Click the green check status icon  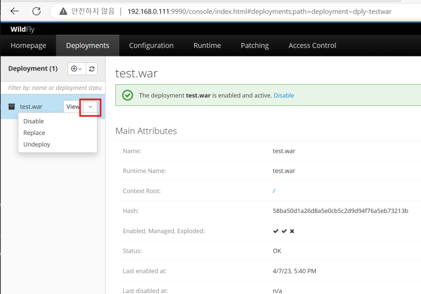(x=127, y=96)
